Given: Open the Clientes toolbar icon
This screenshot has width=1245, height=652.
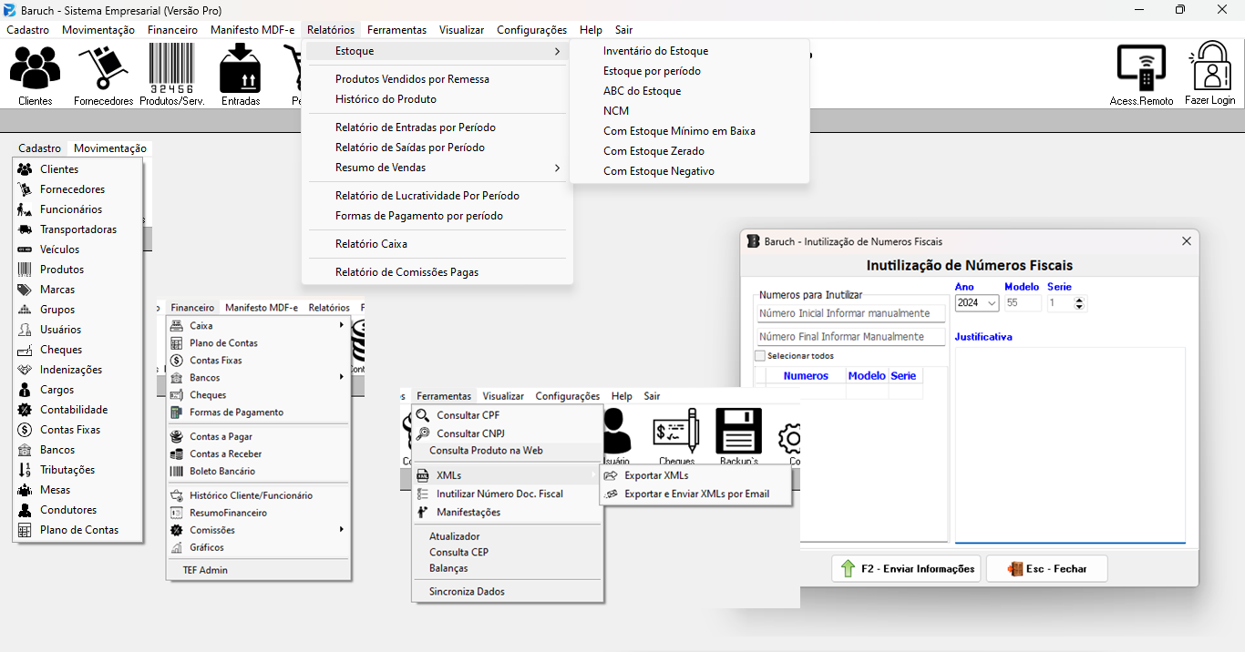Looking at the screenshot, I should [x=36, y=69].
